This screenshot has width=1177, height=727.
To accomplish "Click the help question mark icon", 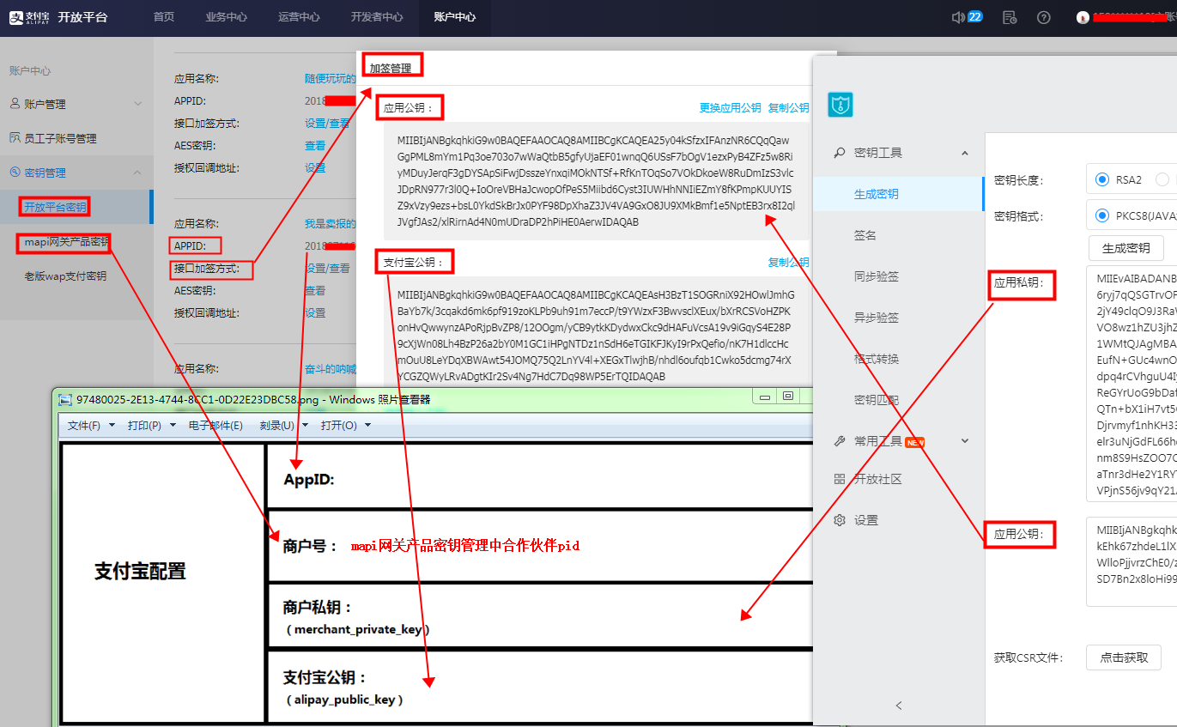I will pyautogui.click(x=1044, y=17).
